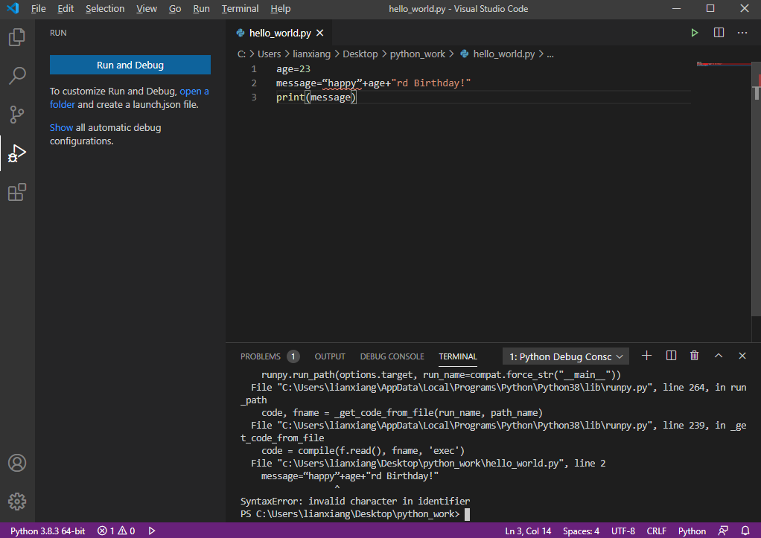This screenshot has height=538, width=761.
Task: Select the hello_world.py editor tab
Action: pyautogui.click(x=280, y=33)
